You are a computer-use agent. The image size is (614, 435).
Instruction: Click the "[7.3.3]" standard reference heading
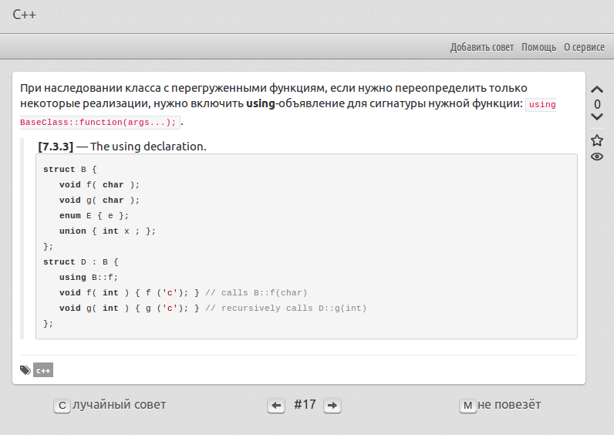(56, 146)
